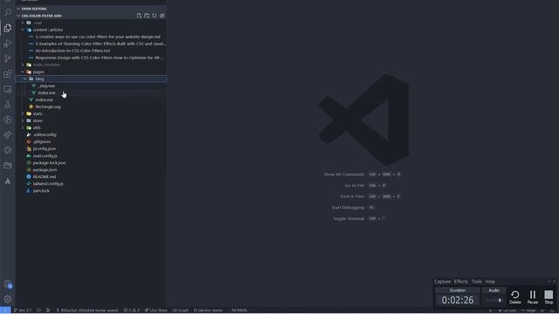Open the Run and Debug view
The image size is (559, 314).
(x=8, y=44)
